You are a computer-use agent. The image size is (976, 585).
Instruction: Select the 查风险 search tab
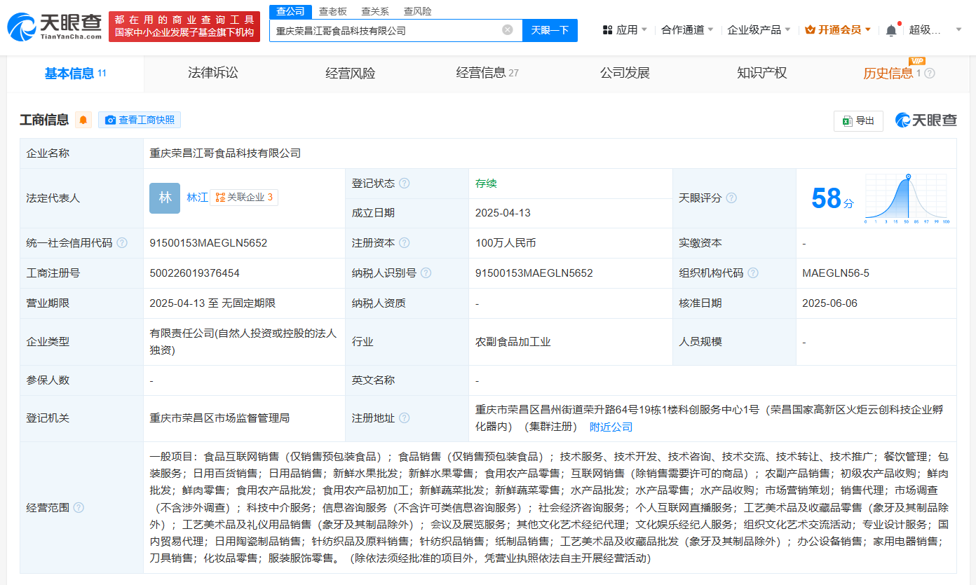[418, 11]
